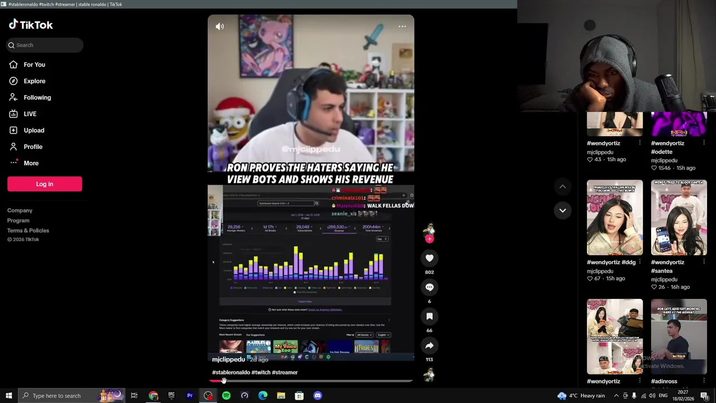Open comments on the video

(x=429, y=287)
